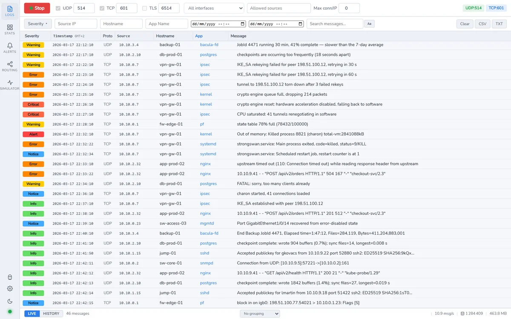Select the LIVE tab
This screenshot has width=511, height=319.
(32, 313)
